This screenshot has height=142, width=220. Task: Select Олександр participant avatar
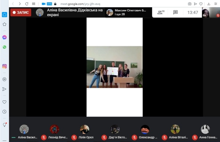point(145,129)
